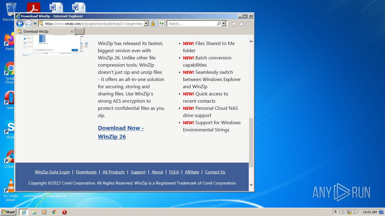
Task: Select the Google Chrome desktop shortcut
Action: tap(10, 73)
